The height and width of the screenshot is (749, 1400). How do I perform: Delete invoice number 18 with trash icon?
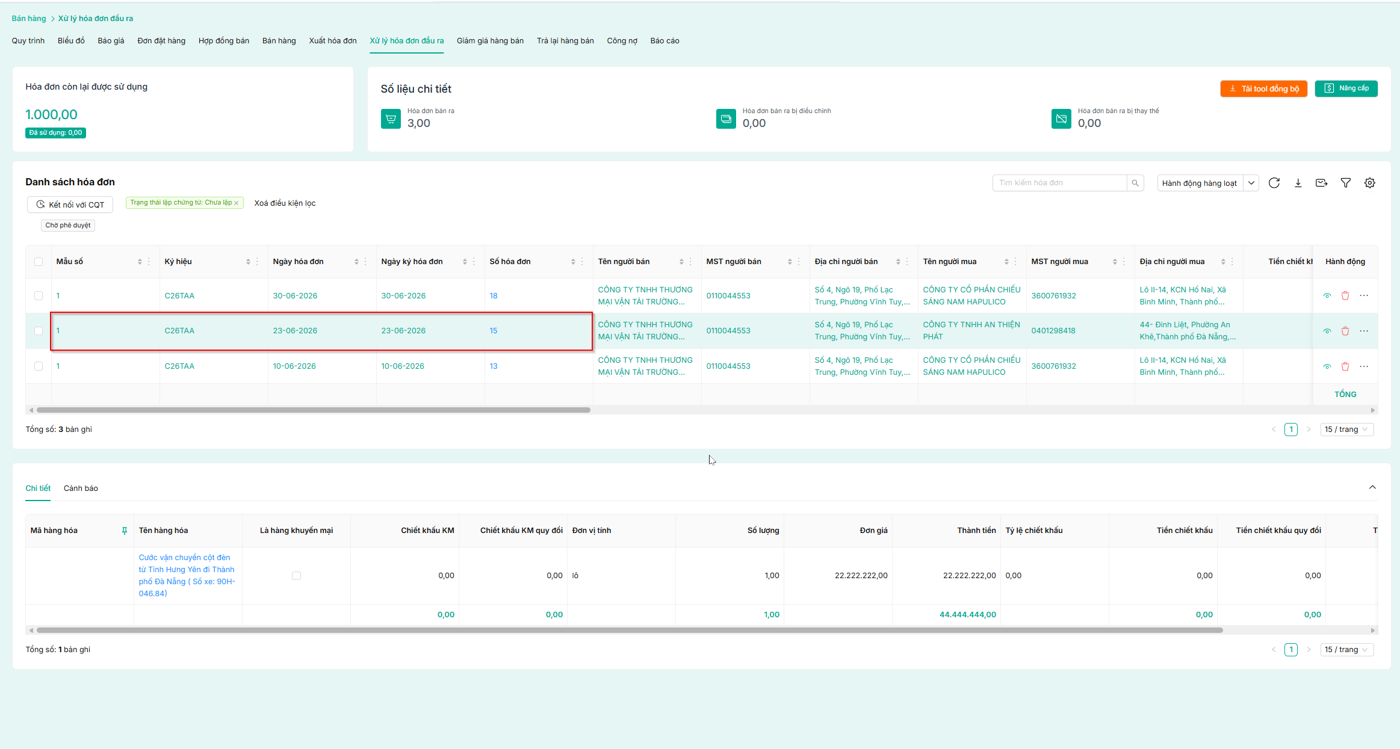1345,295
